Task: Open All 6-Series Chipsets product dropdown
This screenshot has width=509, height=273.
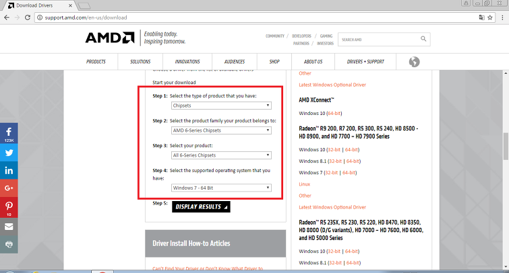Action: click(x=221, y=155)
